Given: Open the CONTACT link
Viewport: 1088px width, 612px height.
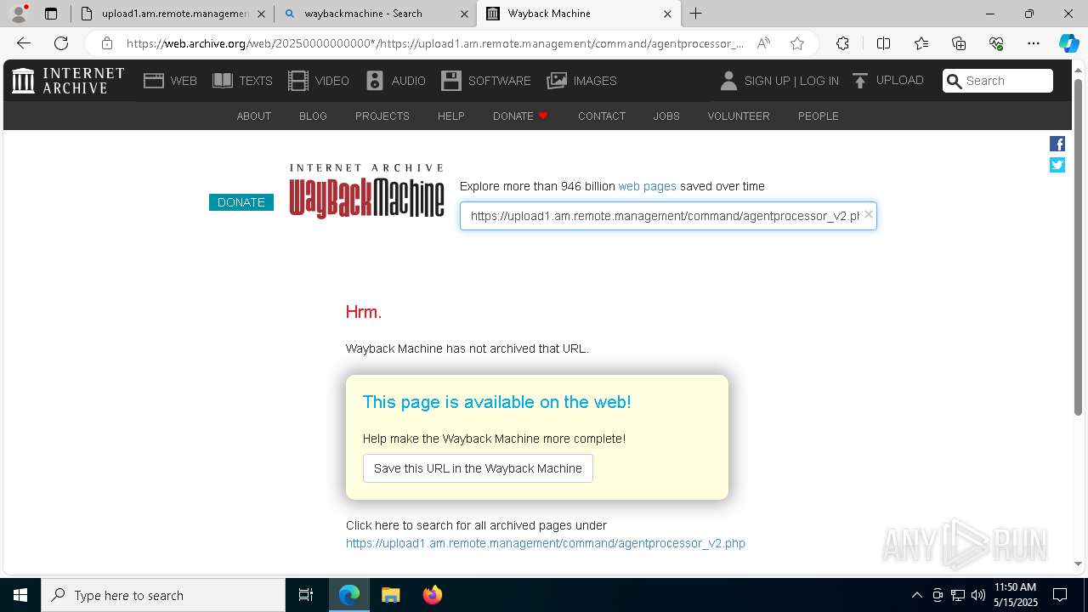Looking at the screenshot, I should click(602, 116).
